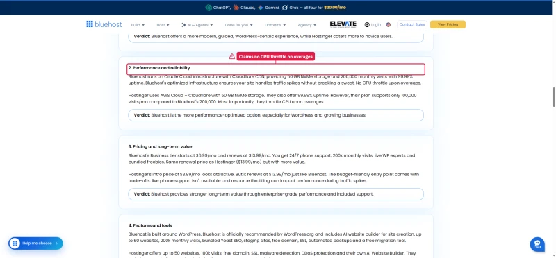
Task: Click the Contact Sales button
Action: (412, 24)
